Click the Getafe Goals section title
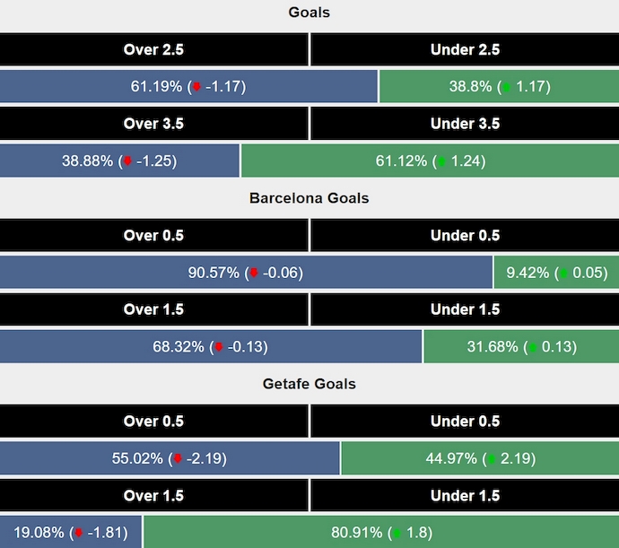This screenshot has width=619, height=548. [x=309, y=384]
